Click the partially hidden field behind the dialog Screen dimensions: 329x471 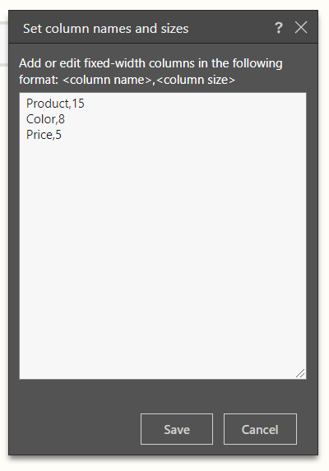pyautogui.click(x=4, y=44)
